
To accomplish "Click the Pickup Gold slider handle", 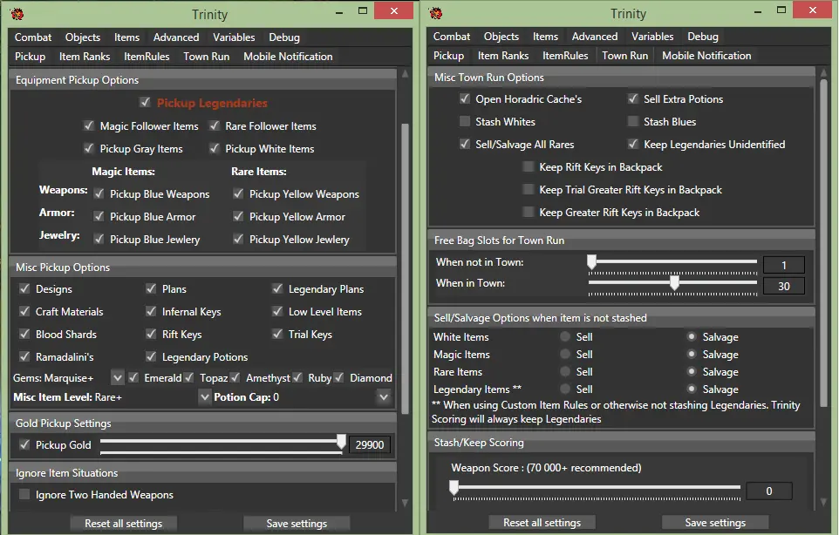I will pos(341,442).
